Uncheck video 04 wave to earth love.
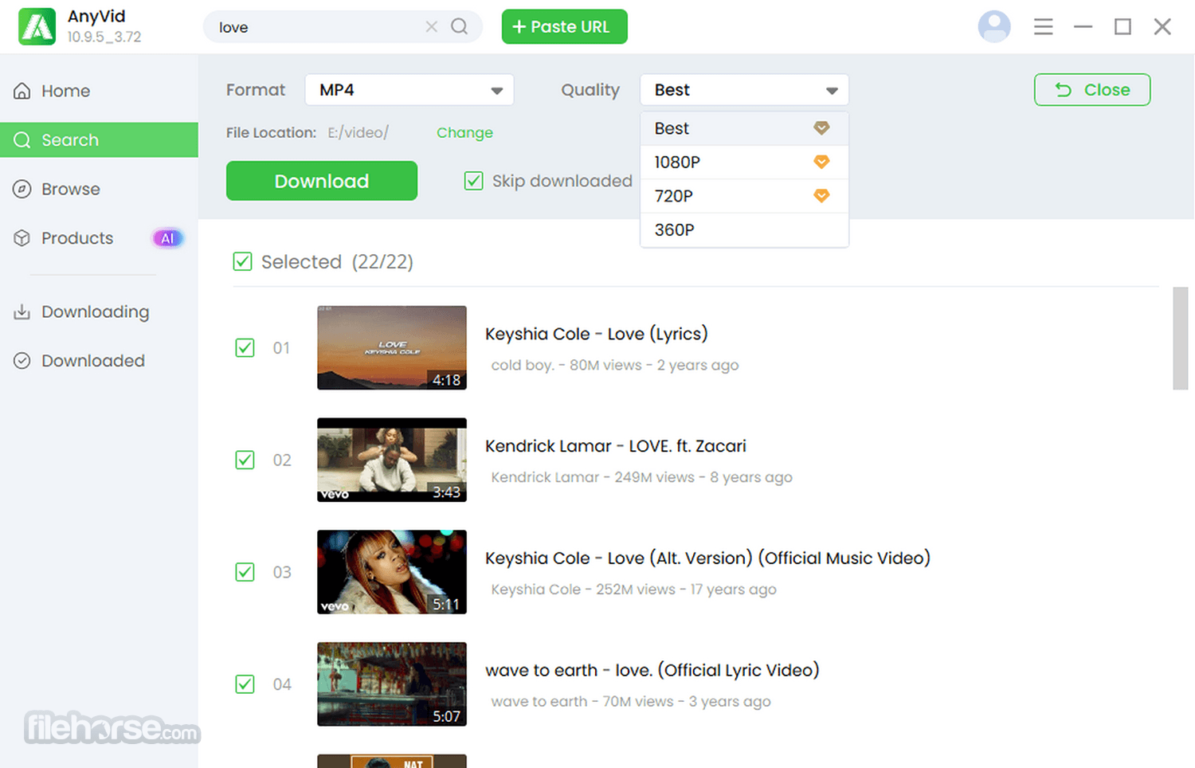1195x768 pixels. click(245, 684)
